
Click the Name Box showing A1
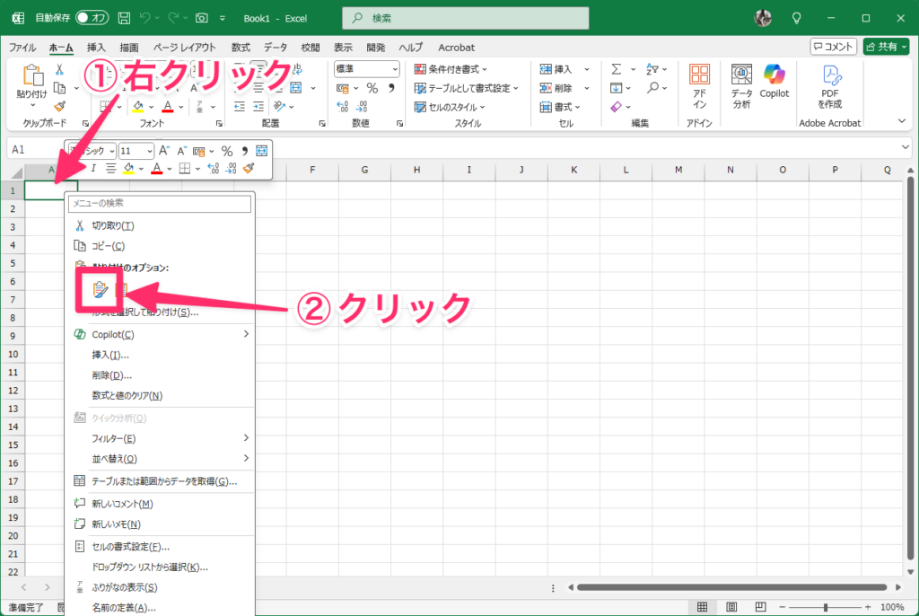(35, 149)
